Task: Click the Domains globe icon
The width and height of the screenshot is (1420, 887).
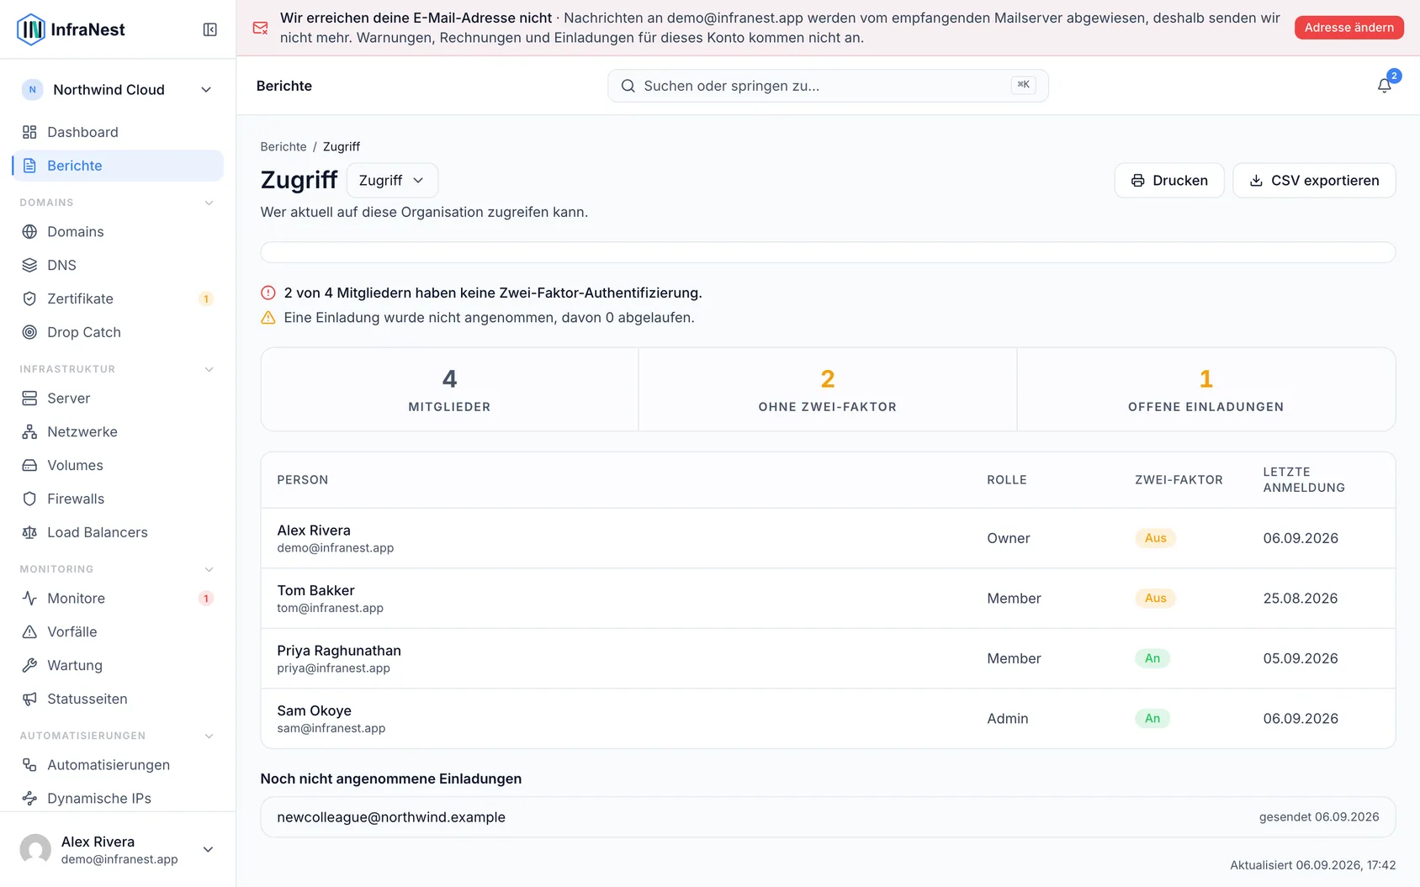Action: (29, 231)
